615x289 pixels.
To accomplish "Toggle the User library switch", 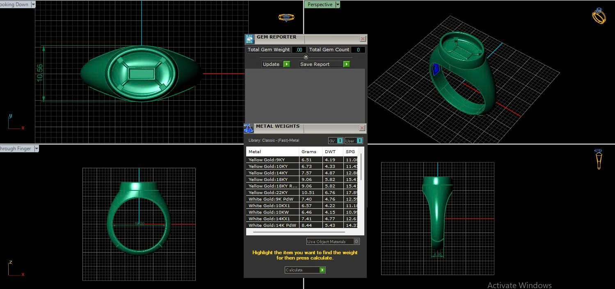I will pos(359,141).
